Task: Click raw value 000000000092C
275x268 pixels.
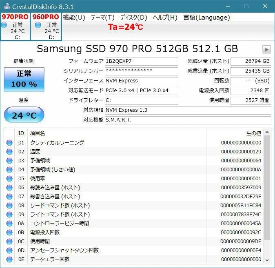Action: [241, 233]
